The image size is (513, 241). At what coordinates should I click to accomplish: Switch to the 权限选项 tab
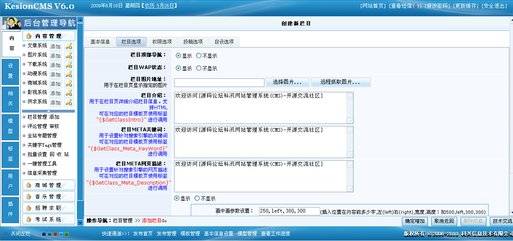[x=163, y=42]
